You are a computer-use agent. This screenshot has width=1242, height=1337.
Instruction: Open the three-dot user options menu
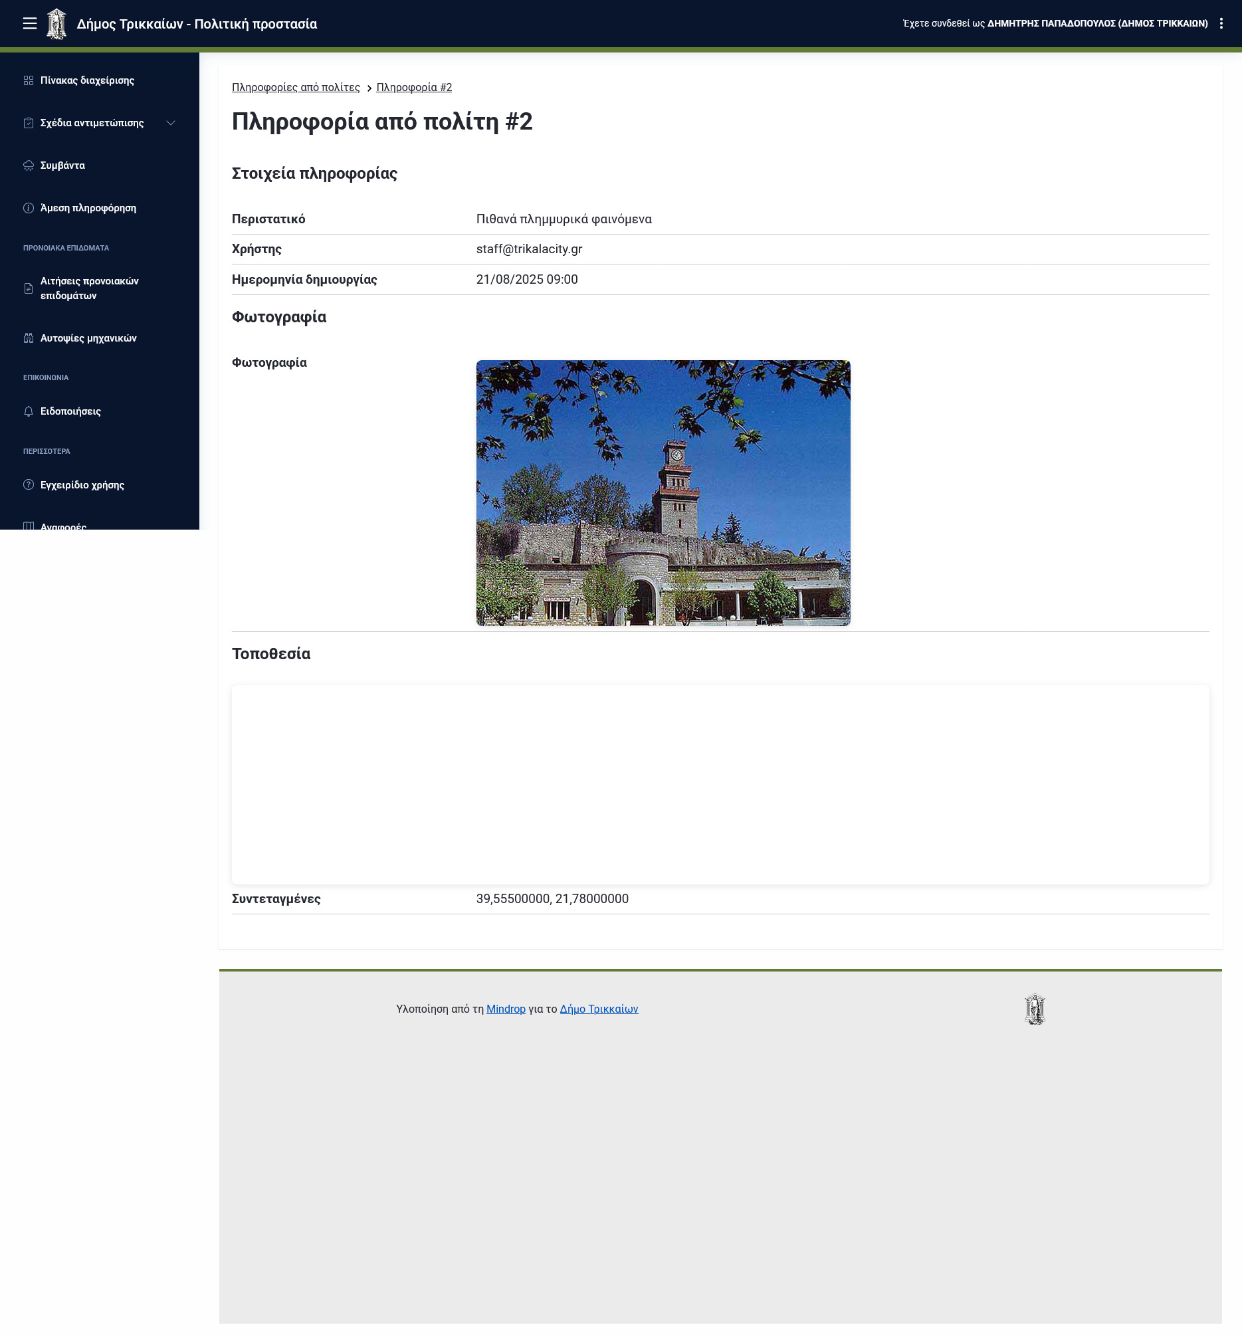click(1221, 23)
